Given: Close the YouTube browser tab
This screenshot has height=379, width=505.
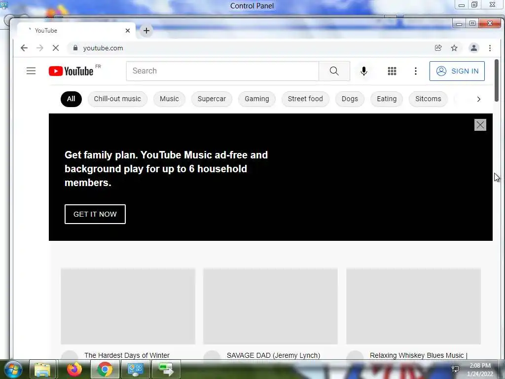Looking at the screenshot, I should pyautogui.click(x=128, y=31).
